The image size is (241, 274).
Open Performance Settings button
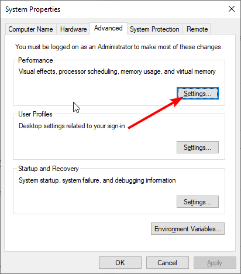[x=198, y=94]
